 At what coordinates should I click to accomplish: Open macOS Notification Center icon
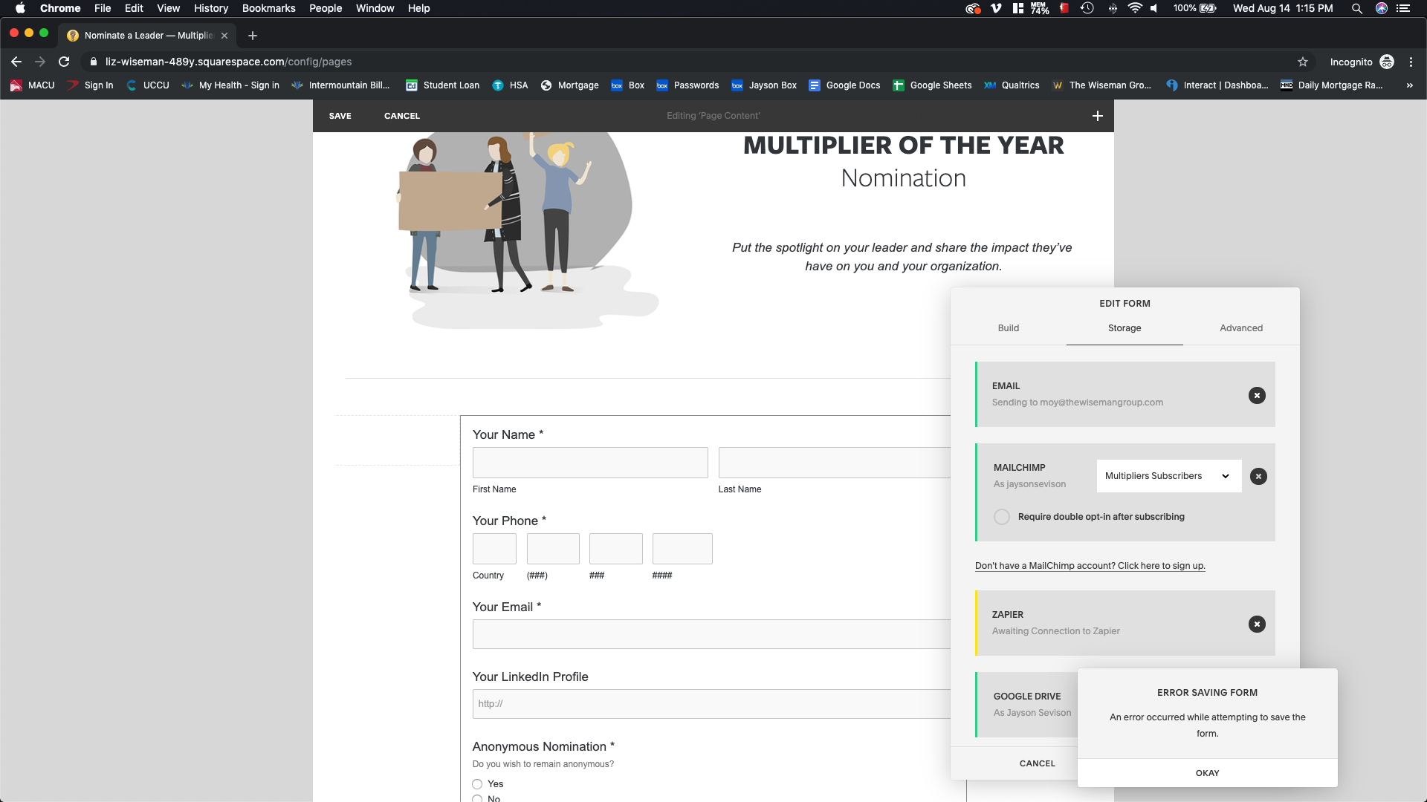[1403, 8]
